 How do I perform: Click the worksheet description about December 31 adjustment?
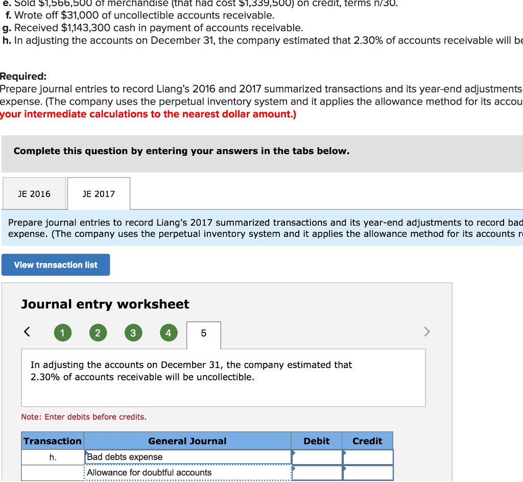coord(191,371)
